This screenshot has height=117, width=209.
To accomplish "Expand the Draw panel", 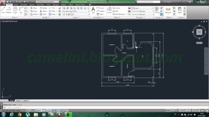I will [15, 17].
